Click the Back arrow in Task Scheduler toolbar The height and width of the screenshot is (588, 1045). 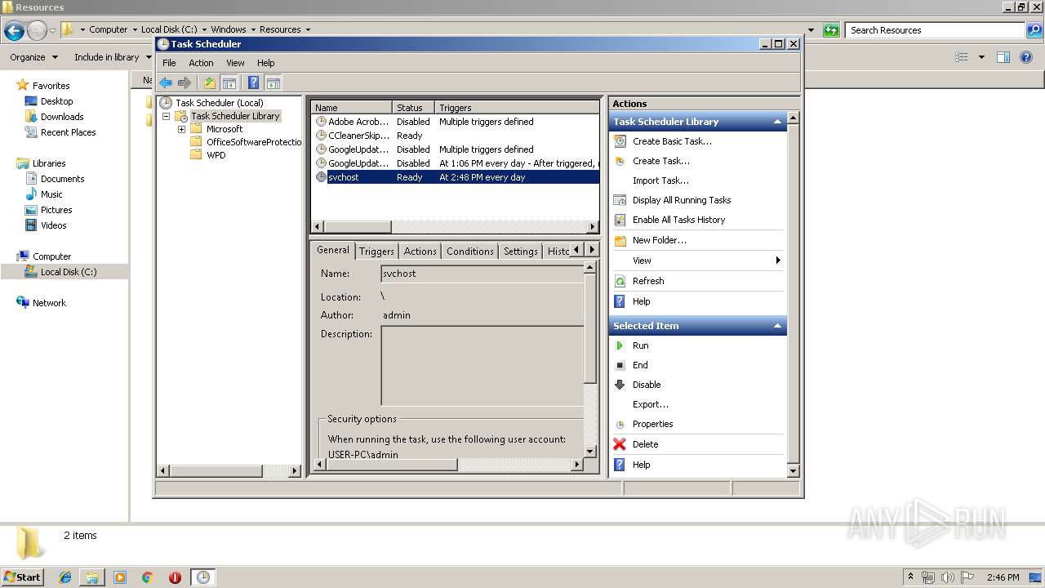[x=166, y=82]
